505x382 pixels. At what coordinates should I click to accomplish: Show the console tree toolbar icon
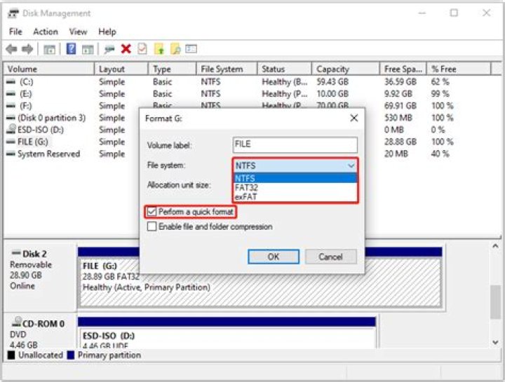click(x=49, y=49)
